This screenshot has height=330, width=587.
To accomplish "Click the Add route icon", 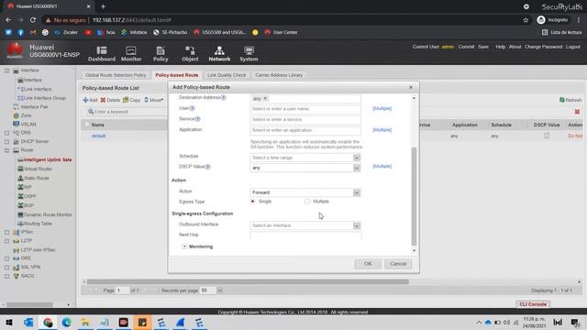I will click(85, 100).
